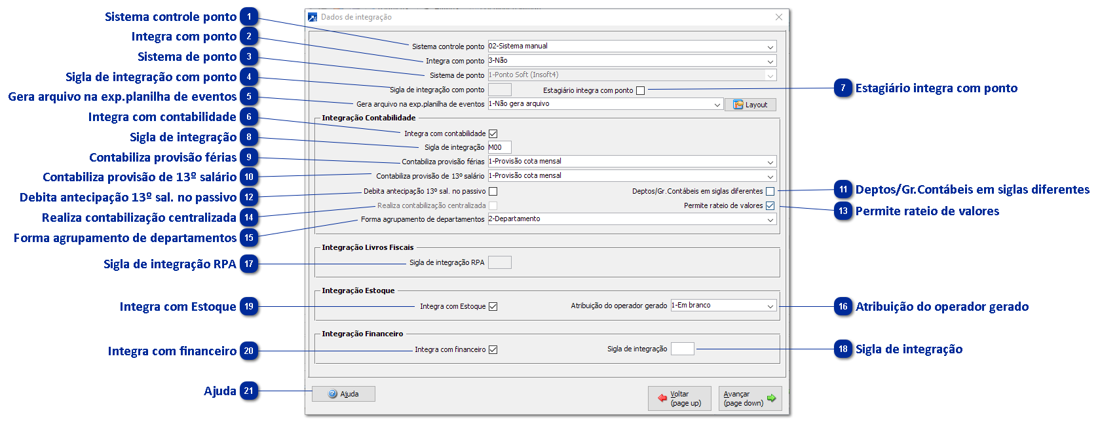Toggle Permite rateio de valores checkbox

770,206
